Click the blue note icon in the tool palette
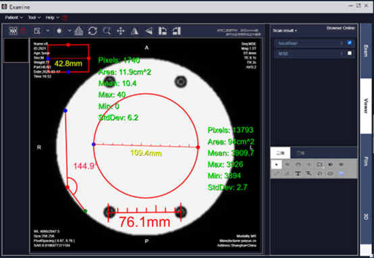 (x=341, y=174)
